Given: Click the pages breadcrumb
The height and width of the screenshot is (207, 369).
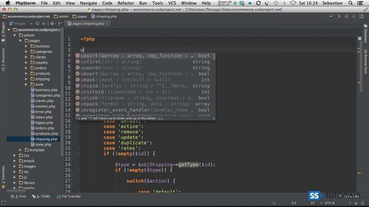Looking at the screenshot, I should (80, 17).
